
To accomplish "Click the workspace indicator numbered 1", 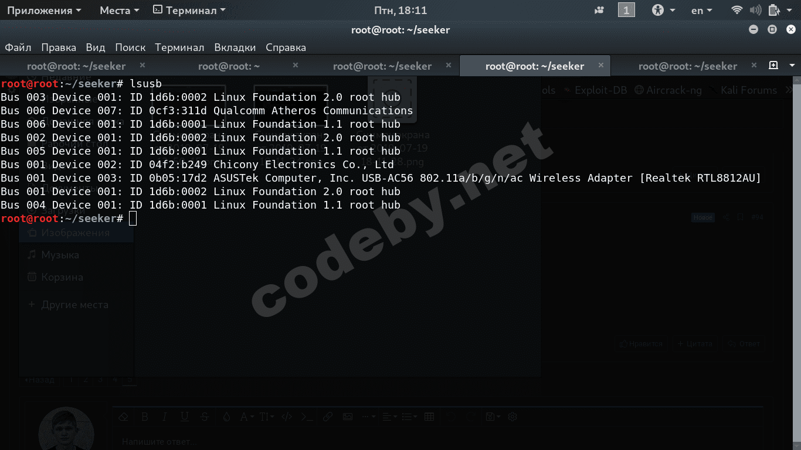I will (x=626, y=10).
